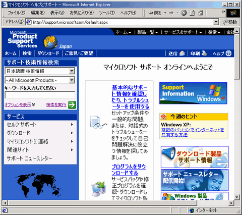242x215 pixels.
Task: Click the IE icon in the title bar
Action: [5, 5]
